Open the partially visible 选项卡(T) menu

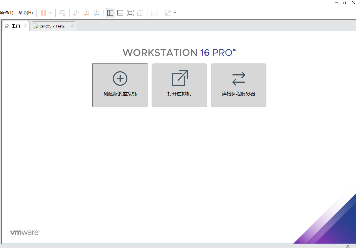[7, 13]
